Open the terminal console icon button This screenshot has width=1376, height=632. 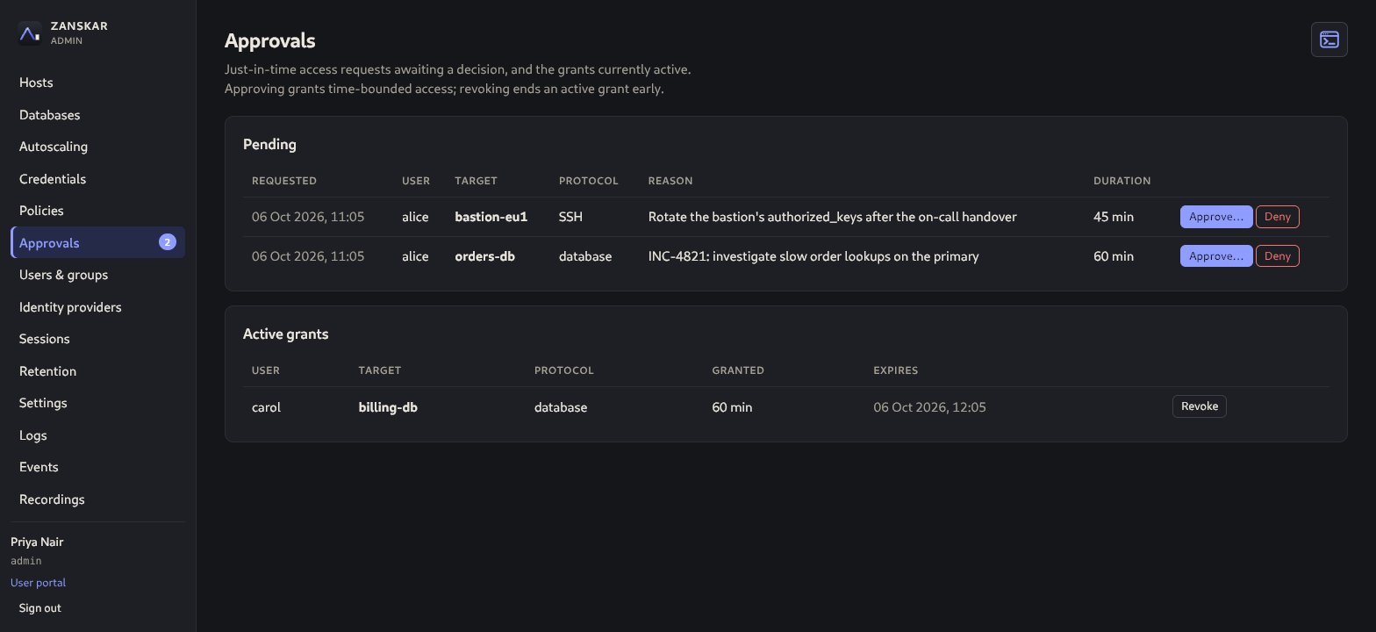[x=1329, y=39]
